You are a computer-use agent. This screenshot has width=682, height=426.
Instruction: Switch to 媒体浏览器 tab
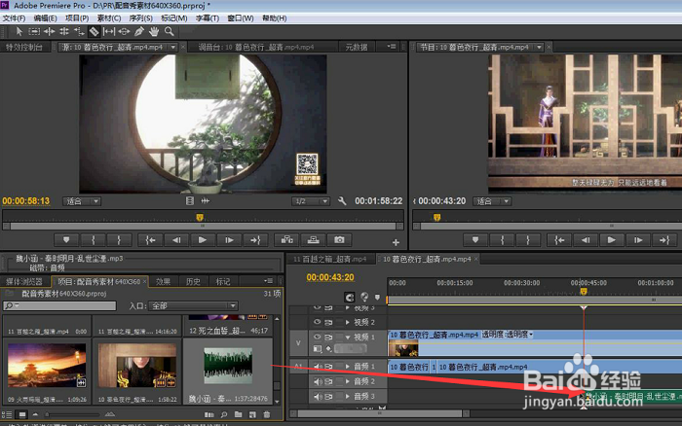tap(24, 281)
